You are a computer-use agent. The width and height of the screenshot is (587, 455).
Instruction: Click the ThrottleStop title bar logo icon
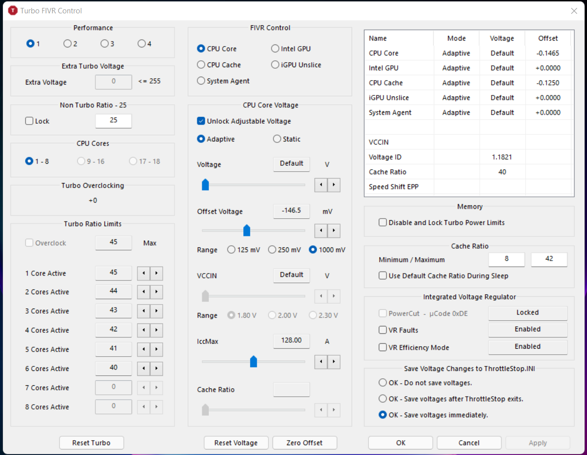(13, 10)
